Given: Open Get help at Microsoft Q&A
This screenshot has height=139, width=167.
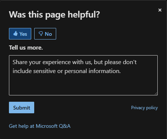Looking at the screenshot, I should (40, 126).
